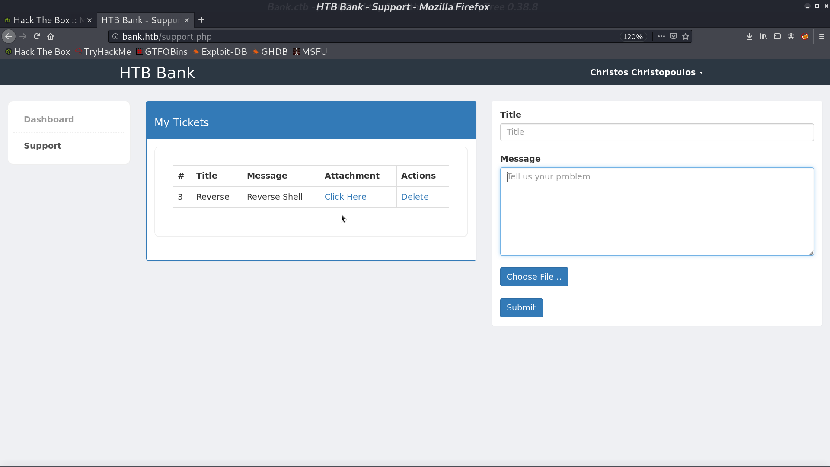830x467 pixels.
Task: Bookmark this page with the star
Action: 686,37
